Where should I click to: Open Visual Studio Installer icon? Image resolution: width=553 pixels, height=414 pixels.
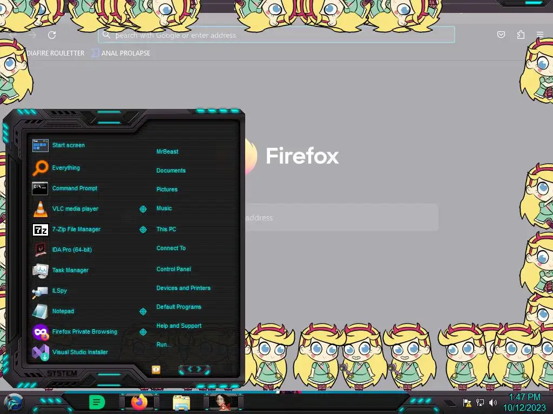[40, 353]
